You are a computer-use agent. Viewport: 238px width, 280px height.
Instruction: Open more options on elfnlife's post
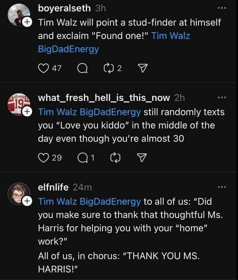[x=222, y=187]
